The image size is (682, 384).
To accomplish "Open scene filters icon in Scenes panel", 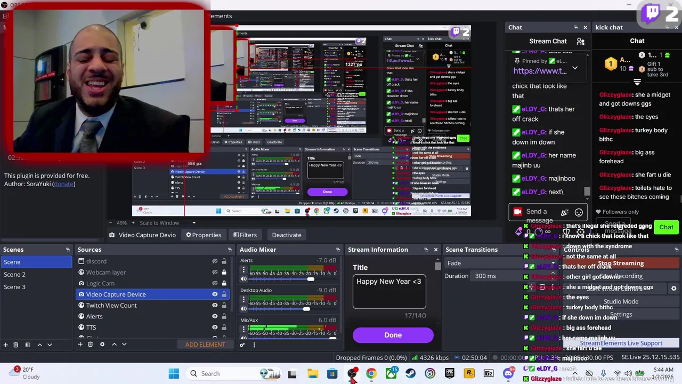I will 28,345.
